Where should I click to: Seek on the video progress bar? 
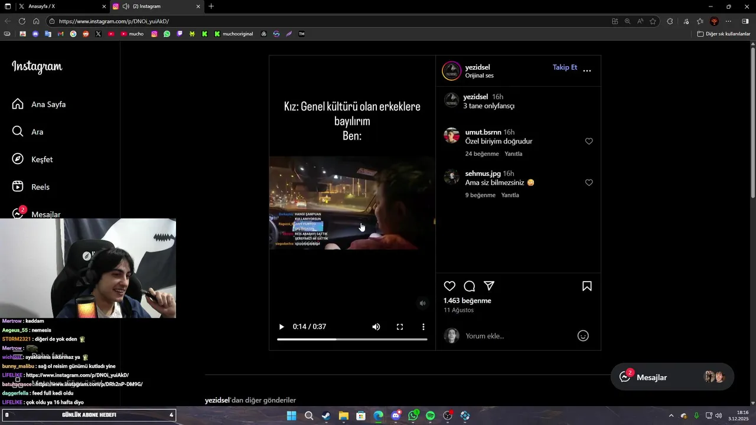tap(352, 339)
